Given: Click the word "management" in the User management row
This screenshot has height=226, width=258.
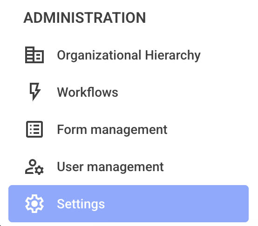Looking at the screenshot, I should pos(125,167).
